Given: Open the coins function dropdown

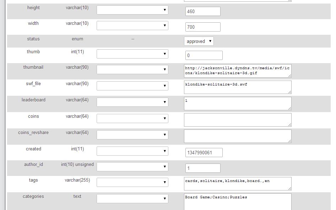Looking at the screenshot, I should coord(132,118).
